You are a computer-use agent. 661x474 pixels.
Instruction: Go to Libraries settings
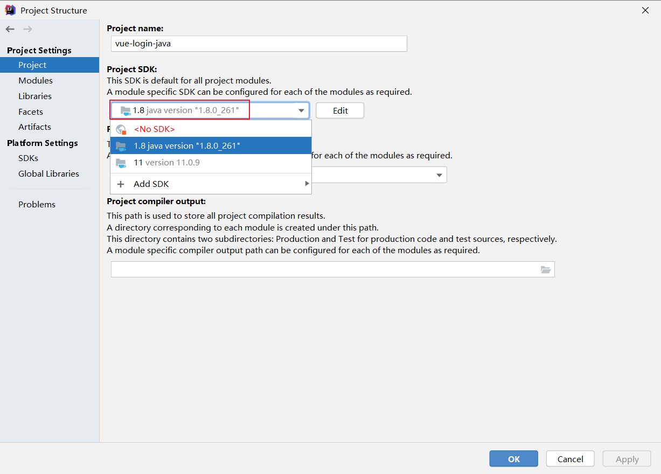(35, 96)
